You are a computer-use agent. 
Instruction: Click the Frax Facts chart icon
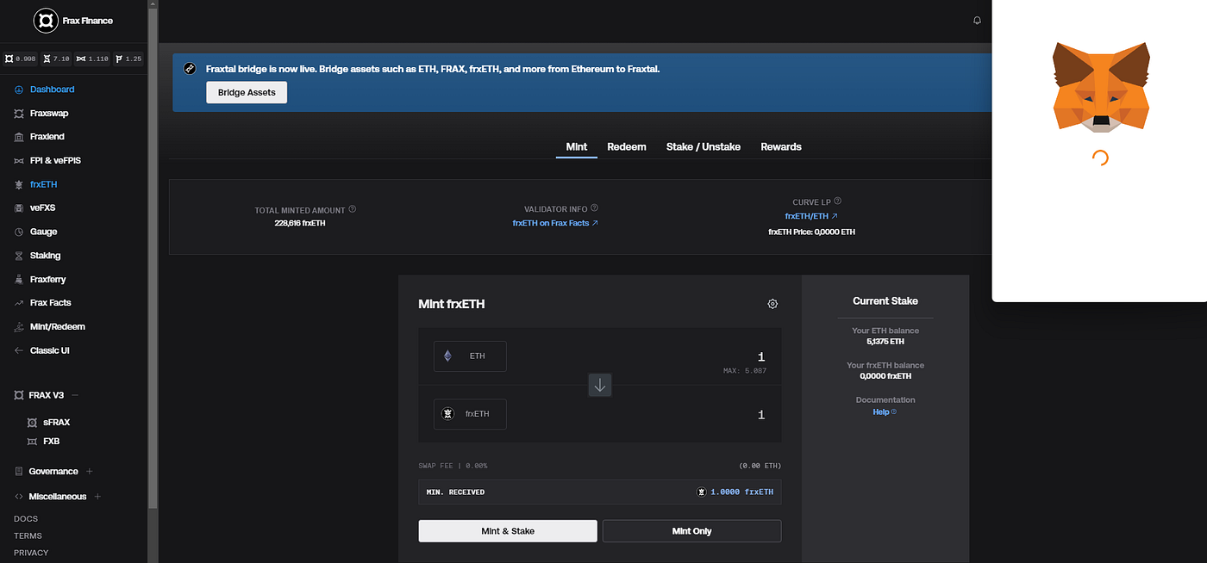point(19,303)
